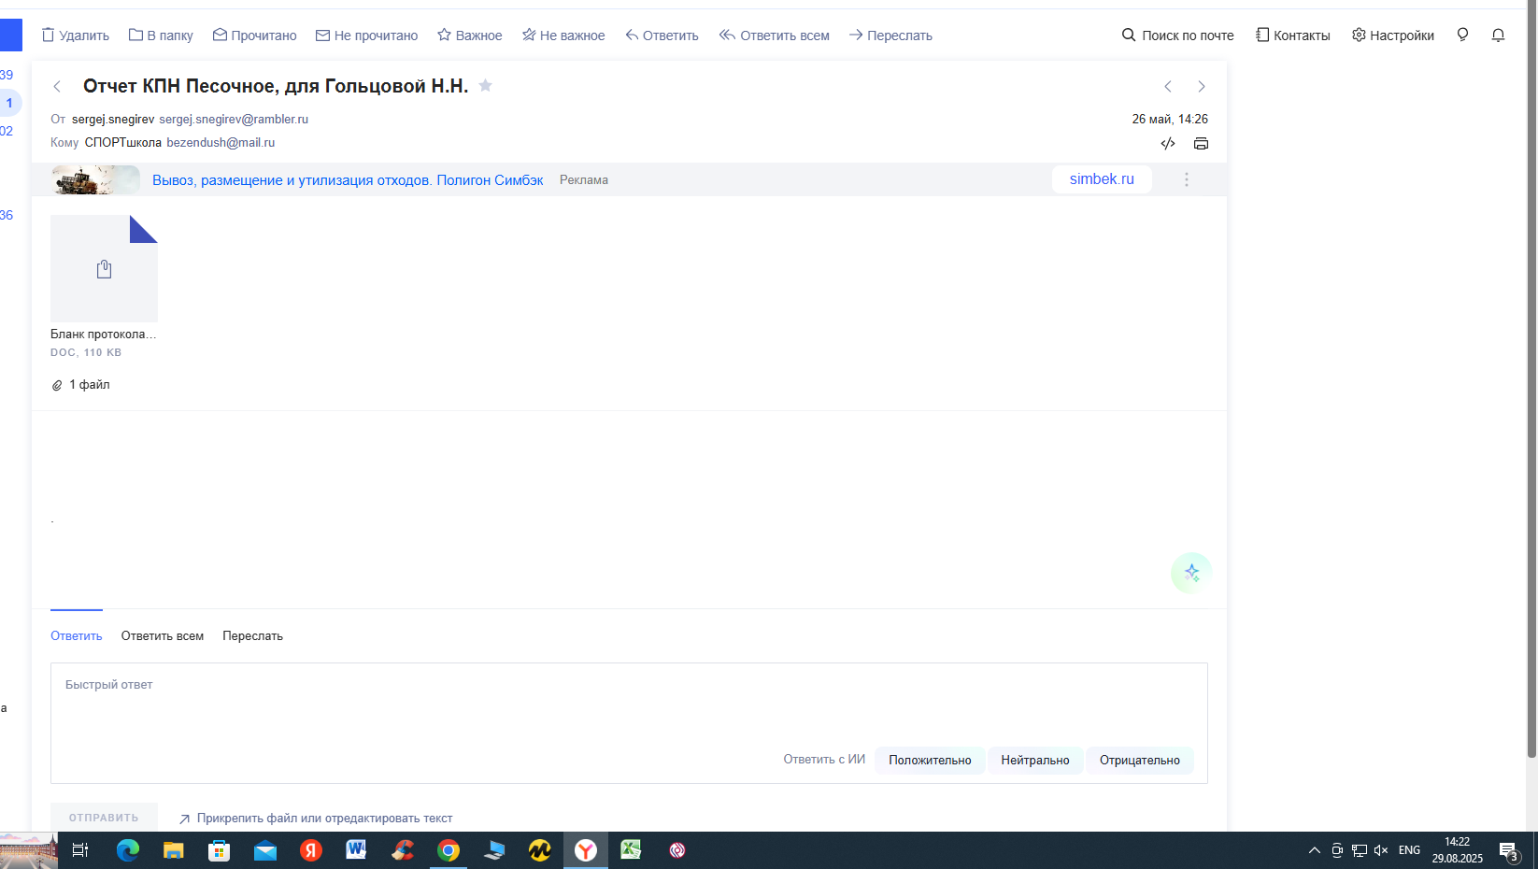Open the print icon for this email
Screen dimensions: 1538x869
[x=1201, y=144]
